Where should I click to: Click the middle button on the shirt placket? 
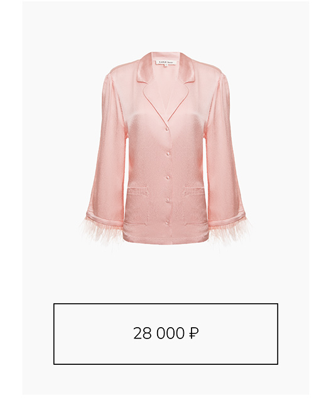coord(168,177)
